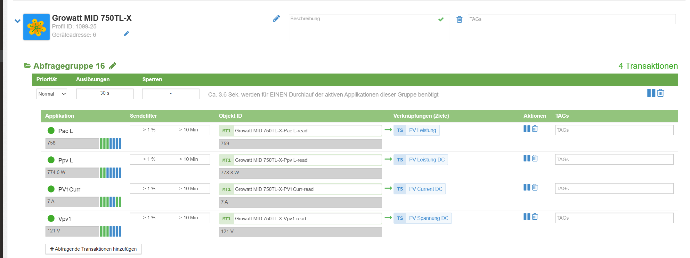Open Abfragegruppe 16 folder icon

coord(28,66)
